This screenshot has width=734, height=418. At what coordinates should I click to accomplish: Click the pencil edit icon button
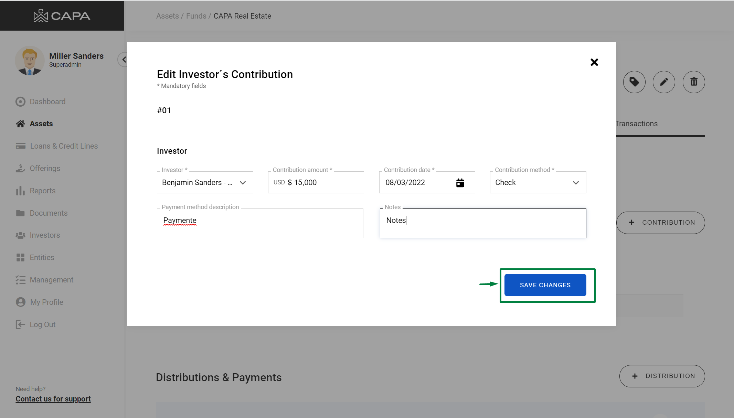click(x=663, y=82)
